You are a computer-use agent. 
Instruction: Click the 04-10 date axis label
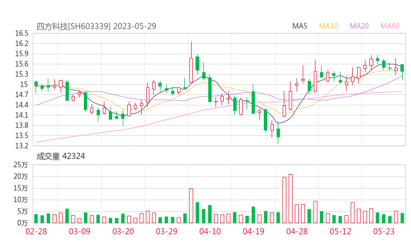point(210,231)
